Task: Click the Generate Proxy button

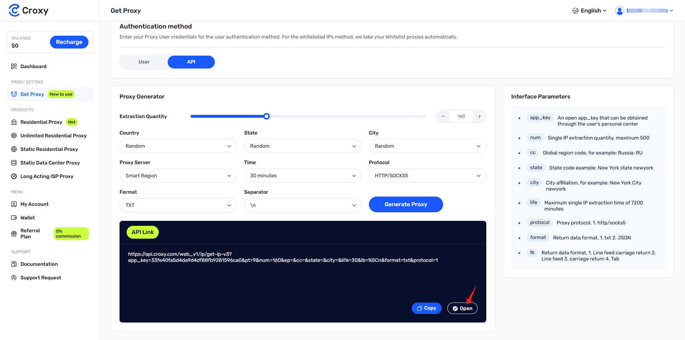Action: point(406,204)
